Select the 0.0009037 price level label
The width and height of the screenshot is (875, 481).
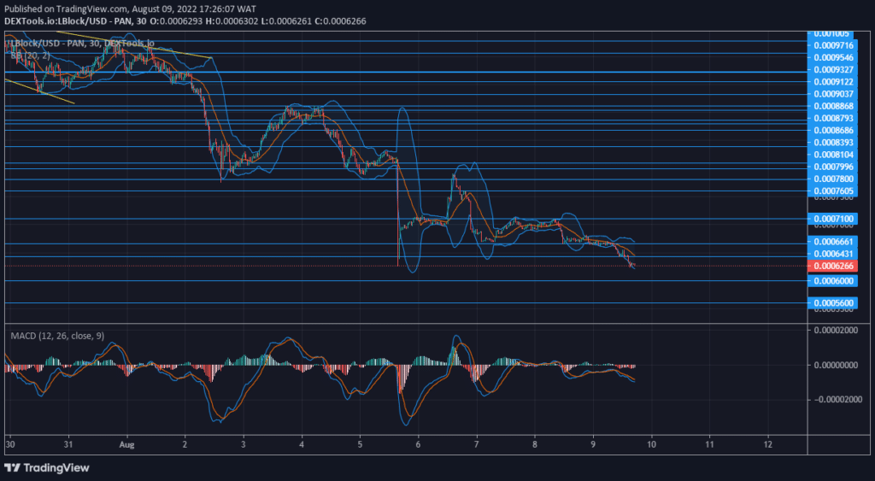833,94
